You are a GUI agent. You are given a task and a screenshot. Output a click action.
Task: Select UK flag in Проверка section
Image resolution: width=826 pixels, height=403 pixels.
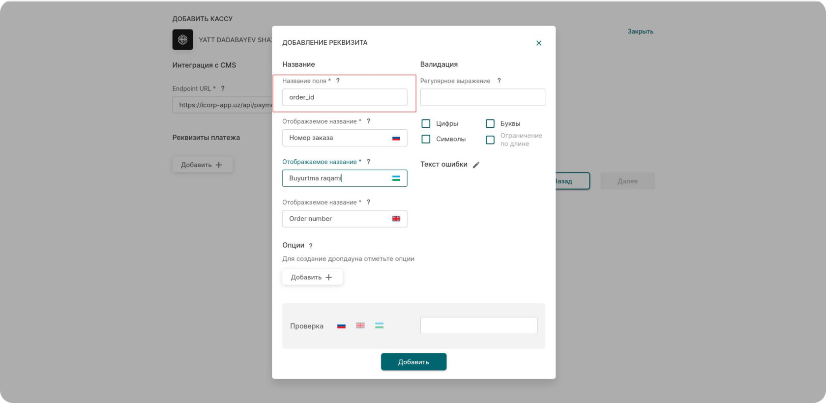click(360, 325)
